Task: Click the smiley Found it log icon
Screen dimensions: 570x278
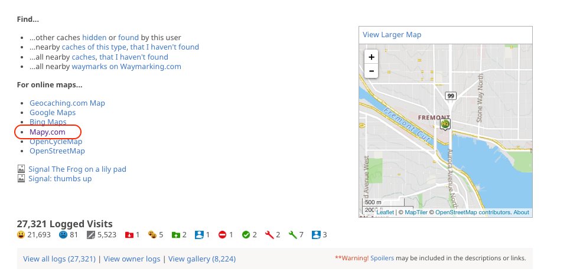Action: [x=21, y=235]
